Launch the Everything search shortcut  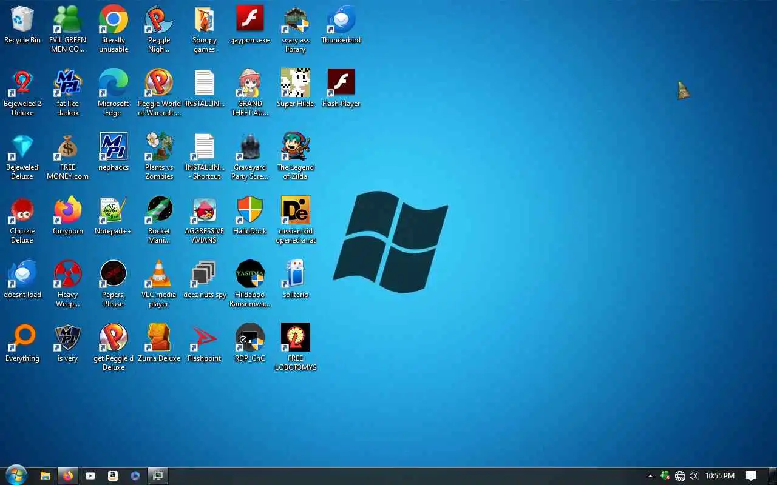(x=22, y=343)
